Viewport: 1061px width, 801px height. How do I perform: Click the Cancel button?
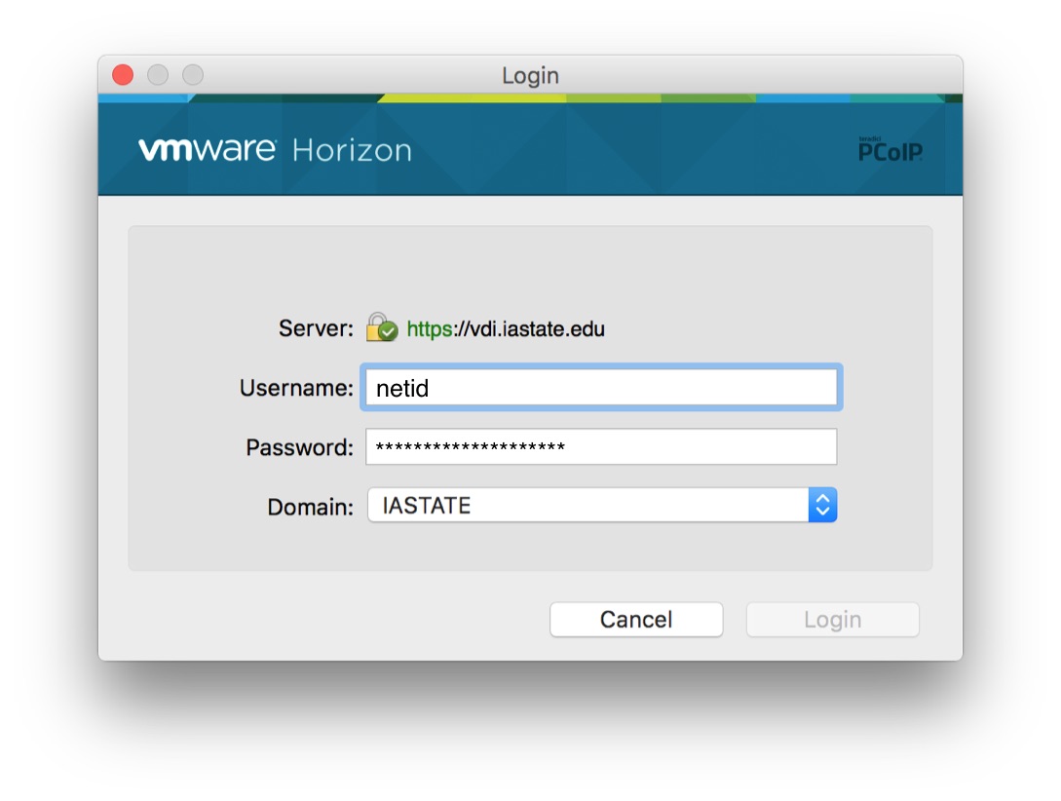pos(636,620)
